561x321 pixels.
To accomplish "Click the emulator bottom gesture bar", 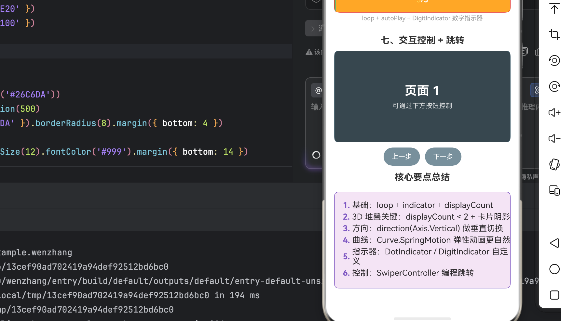I will pyautogui.click(x=422, y=319).
